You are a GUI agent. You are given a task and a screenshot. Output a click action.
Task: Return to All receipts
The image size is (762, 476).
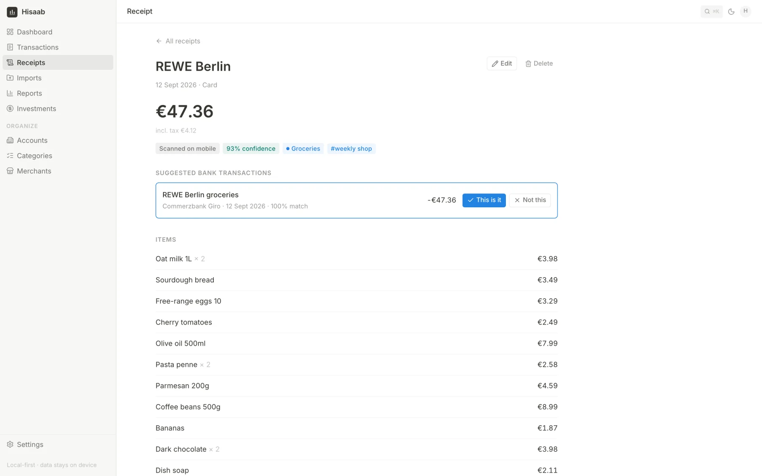point(178,41)
